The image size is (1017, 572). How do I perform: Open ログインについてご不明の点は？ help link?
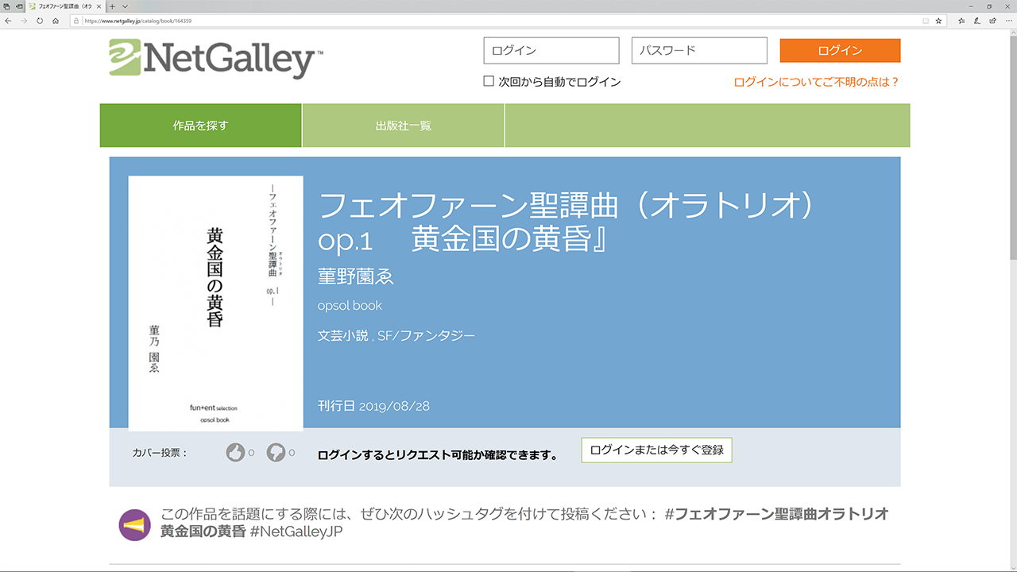[817, 82]
